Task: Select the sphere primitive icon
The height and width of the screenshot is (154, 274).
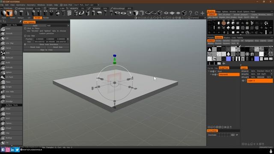Action: tap(3, 13)
